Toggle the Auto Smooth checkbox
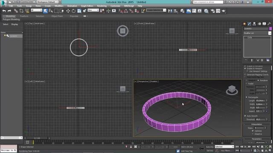The height and width of the screenshot is (153, 273). [x=245, y=116]
